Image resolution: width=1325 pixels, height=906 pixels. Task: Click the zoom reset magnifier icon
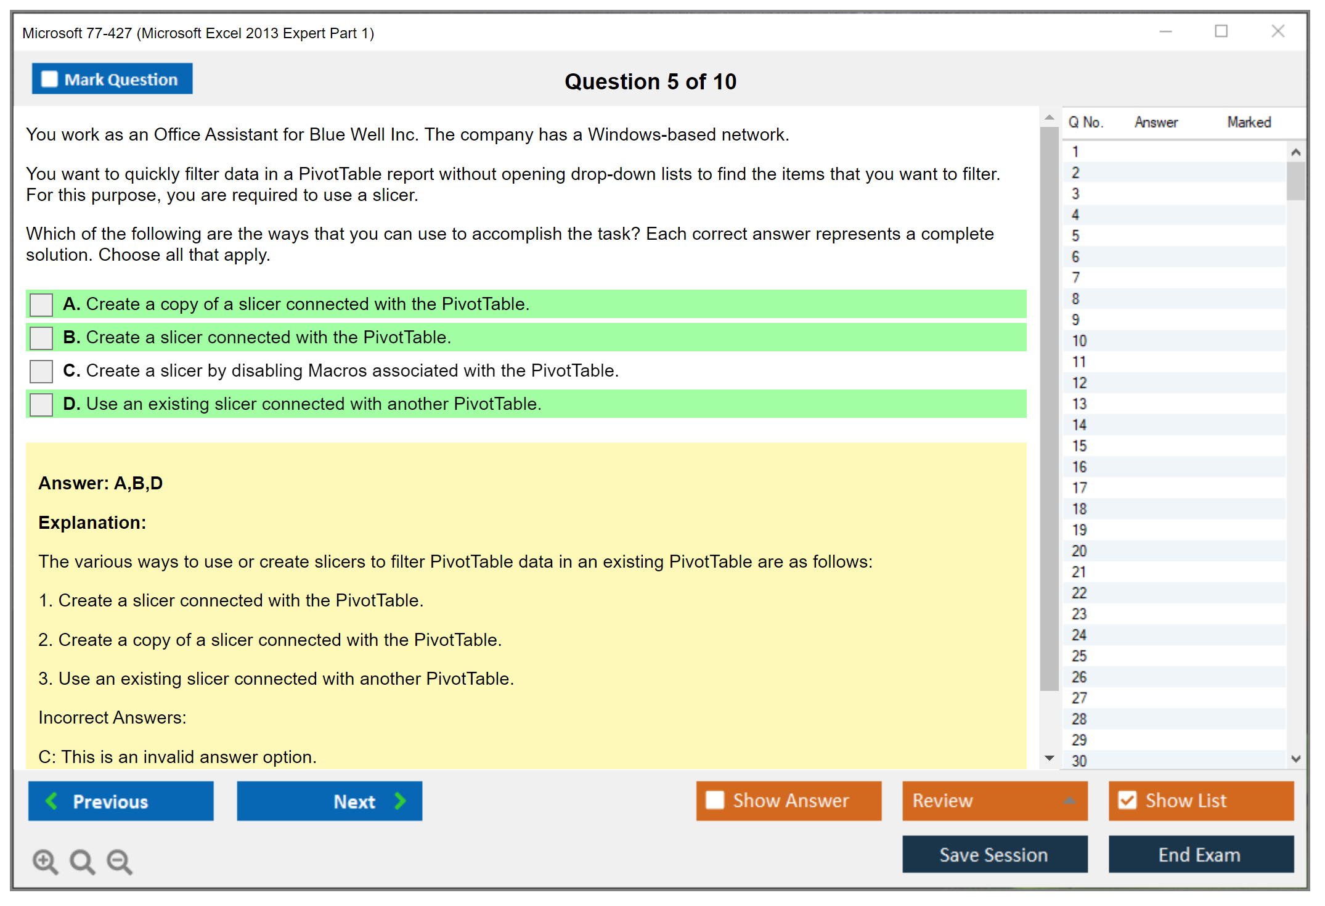coord(82,861)
